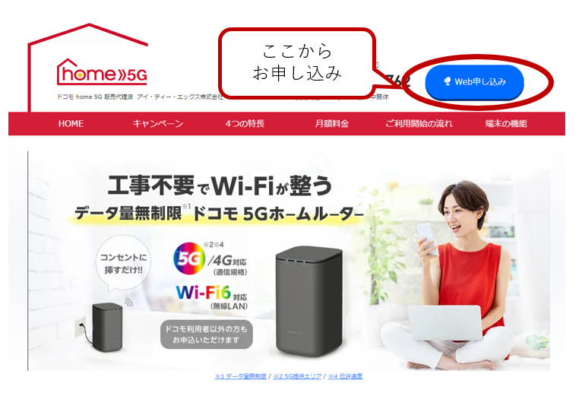This screenshot has height=393, width=582.
Task: Open the HOME menu item
Action: (71, 124)
